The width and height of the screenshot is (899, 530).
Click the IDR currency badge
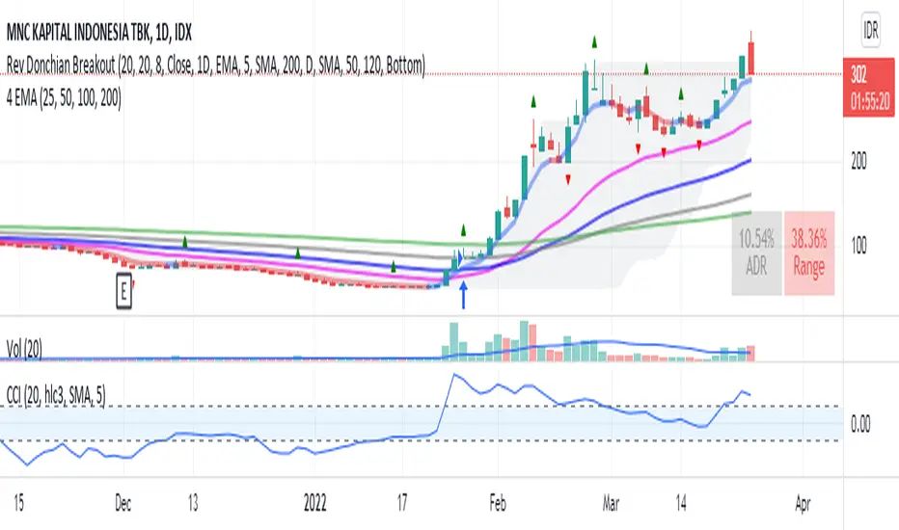pyautogui.click(x=870, y=31)
